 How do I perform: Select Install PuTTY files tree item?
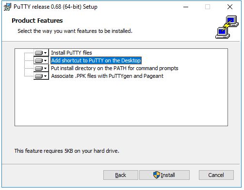71,53
